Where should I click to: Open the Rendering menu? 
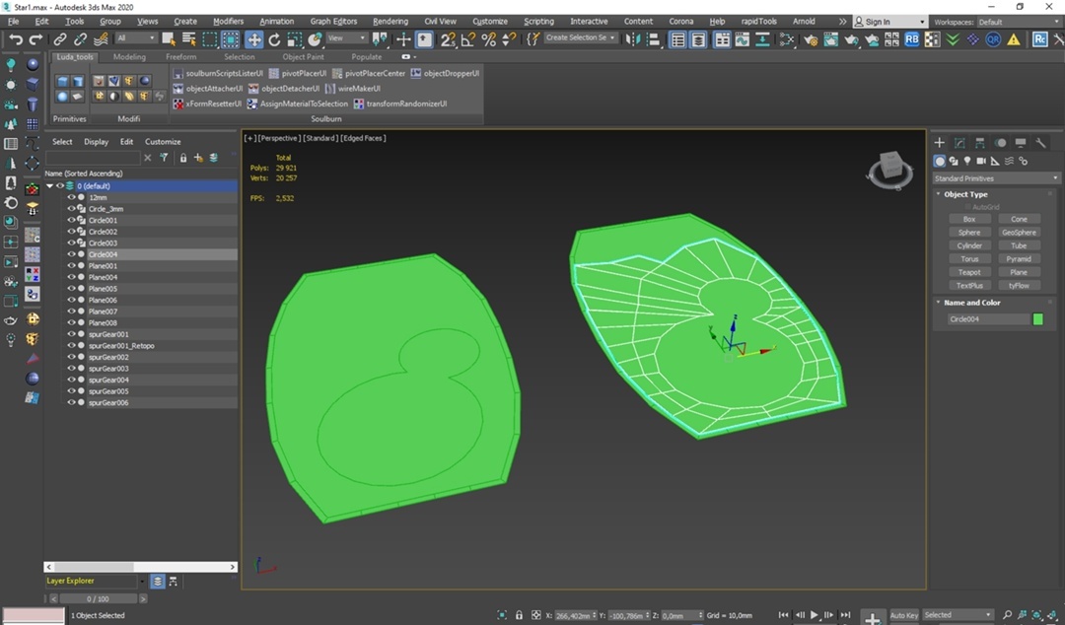coord(390,22)
